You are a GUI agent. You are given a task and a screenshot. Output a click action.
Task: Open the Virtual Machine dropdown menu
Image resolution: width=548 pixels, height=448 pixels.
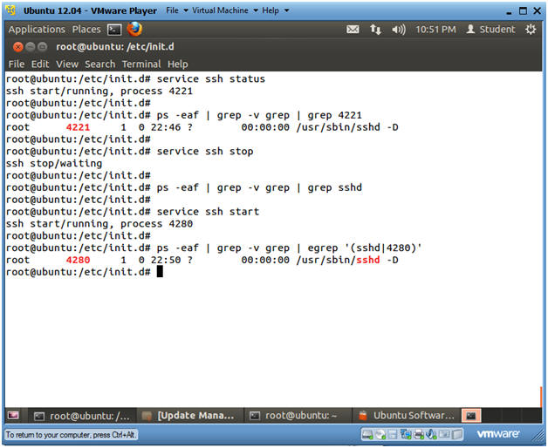[x=225, y=10]
